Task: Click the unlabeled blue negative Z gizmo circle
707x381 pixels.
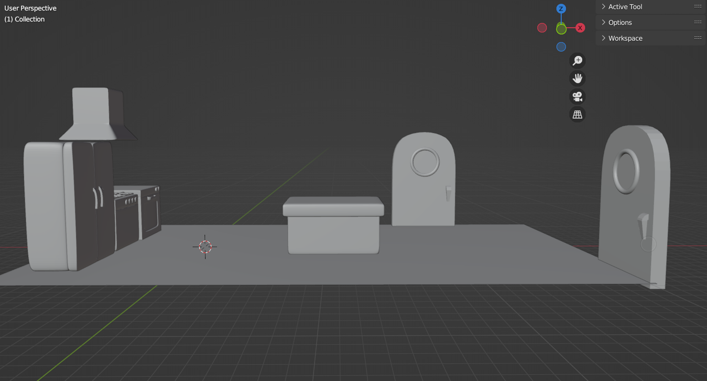Action: (561, 47)
